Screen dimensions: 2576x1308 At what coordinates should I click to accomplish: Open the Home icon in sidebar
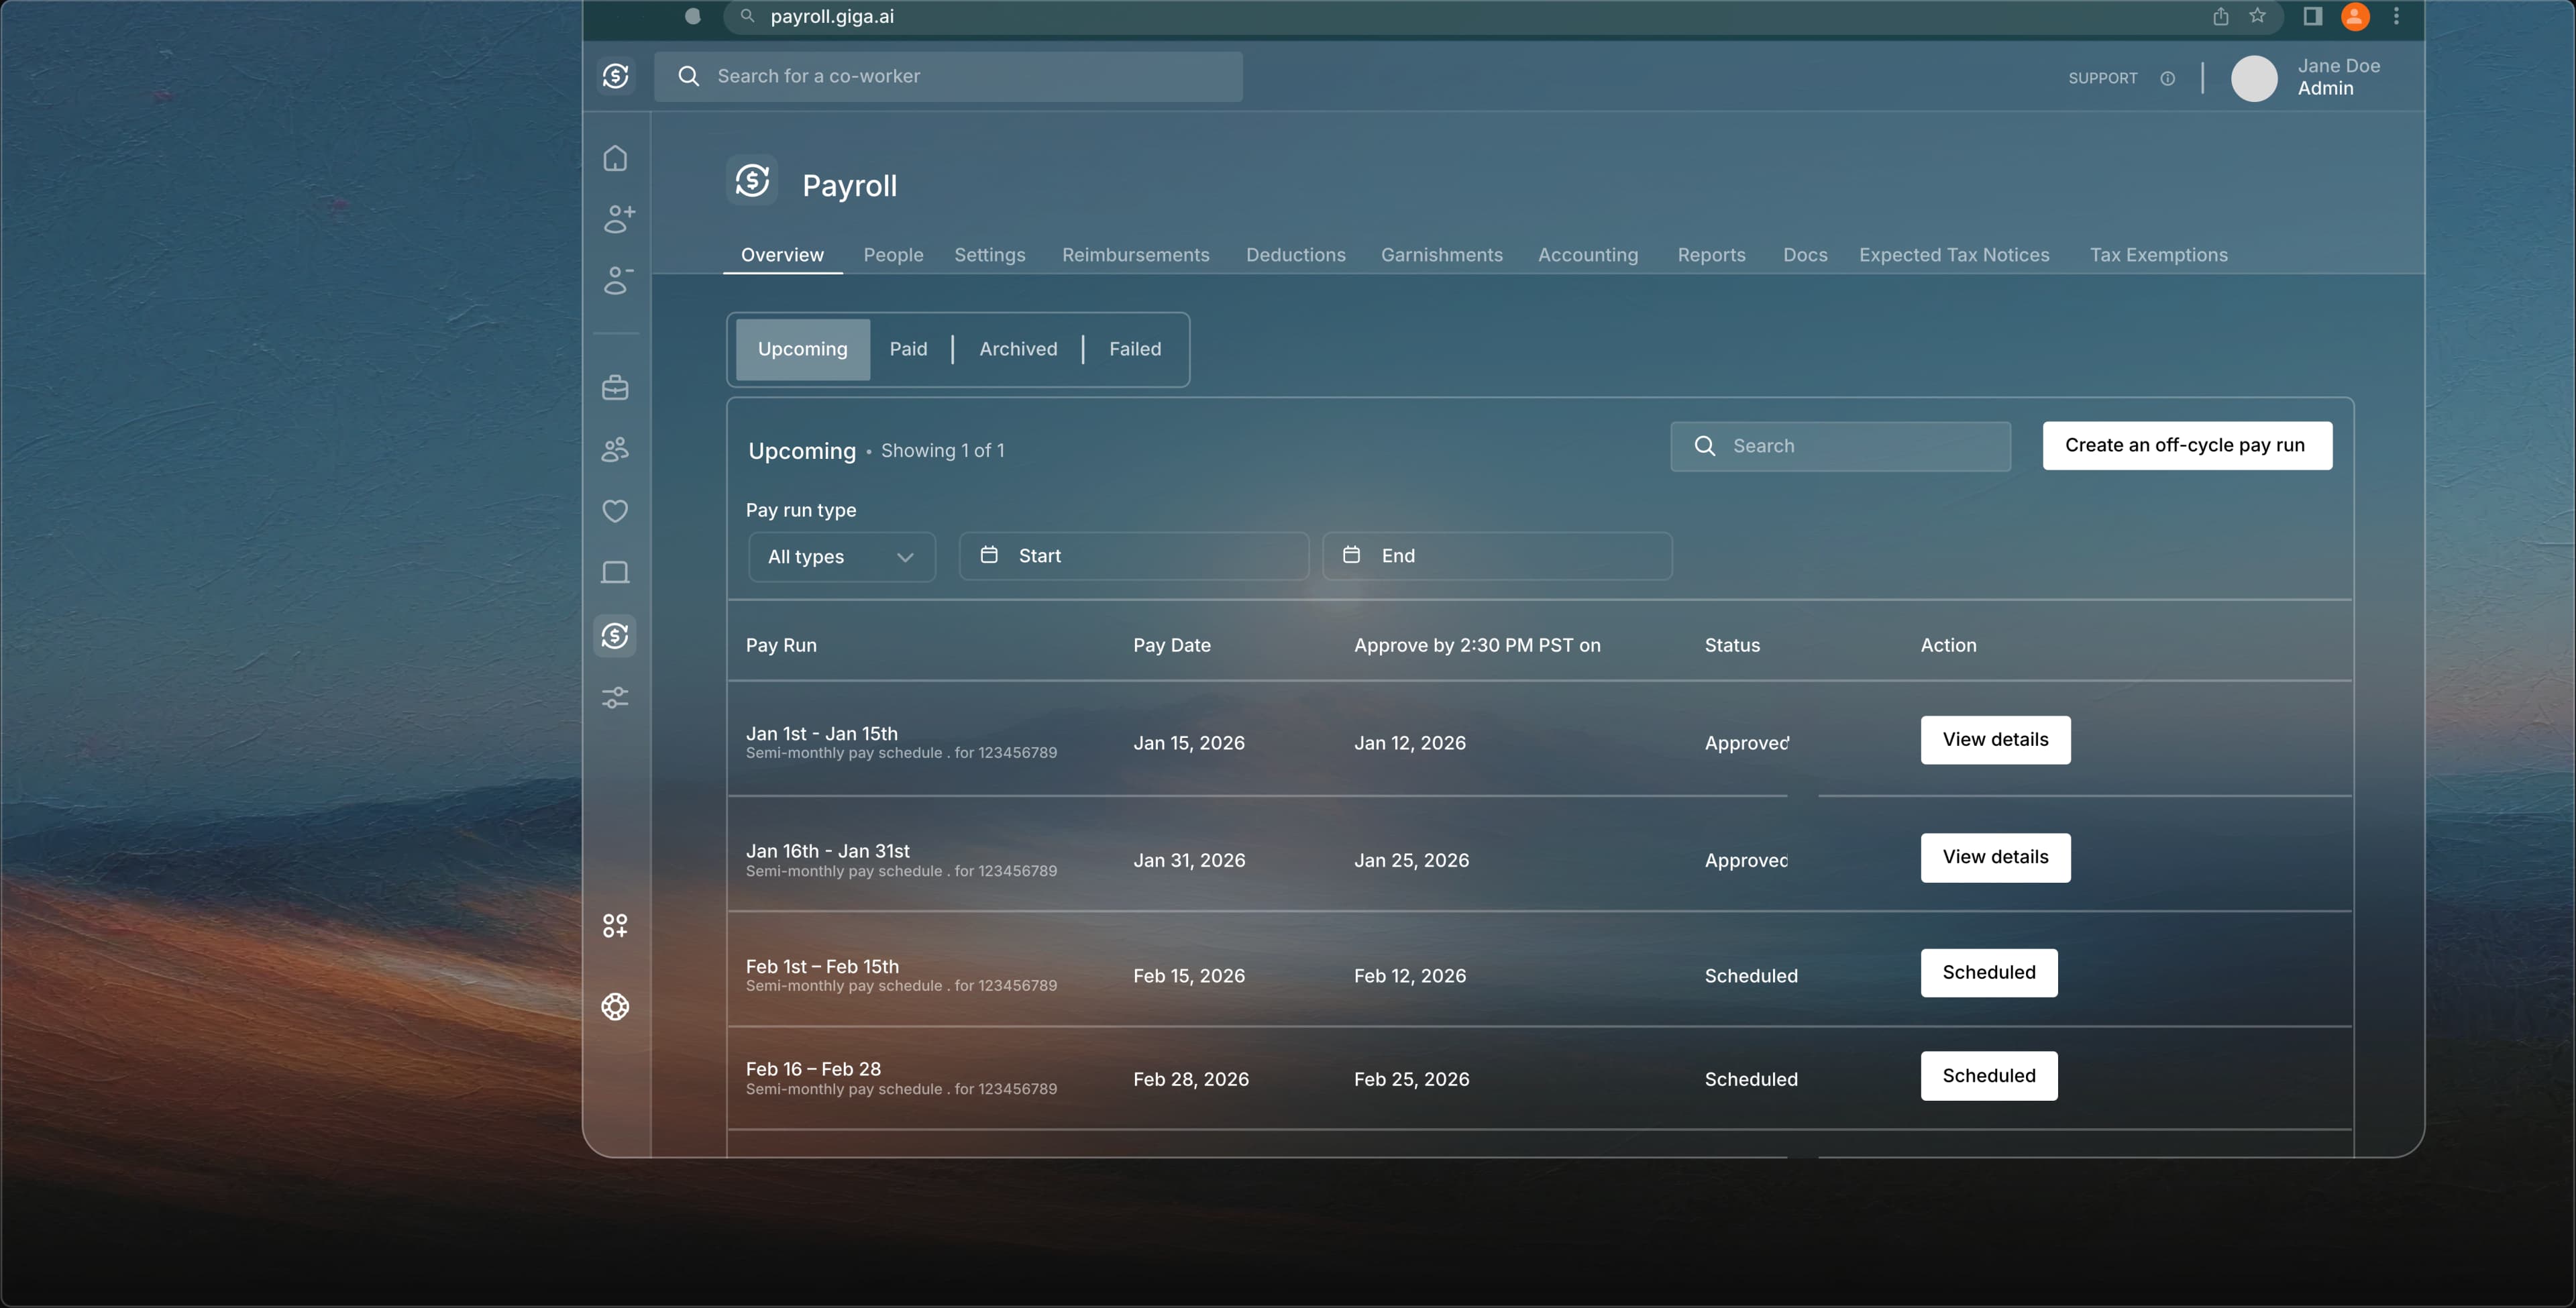click(x=615, y=158)
